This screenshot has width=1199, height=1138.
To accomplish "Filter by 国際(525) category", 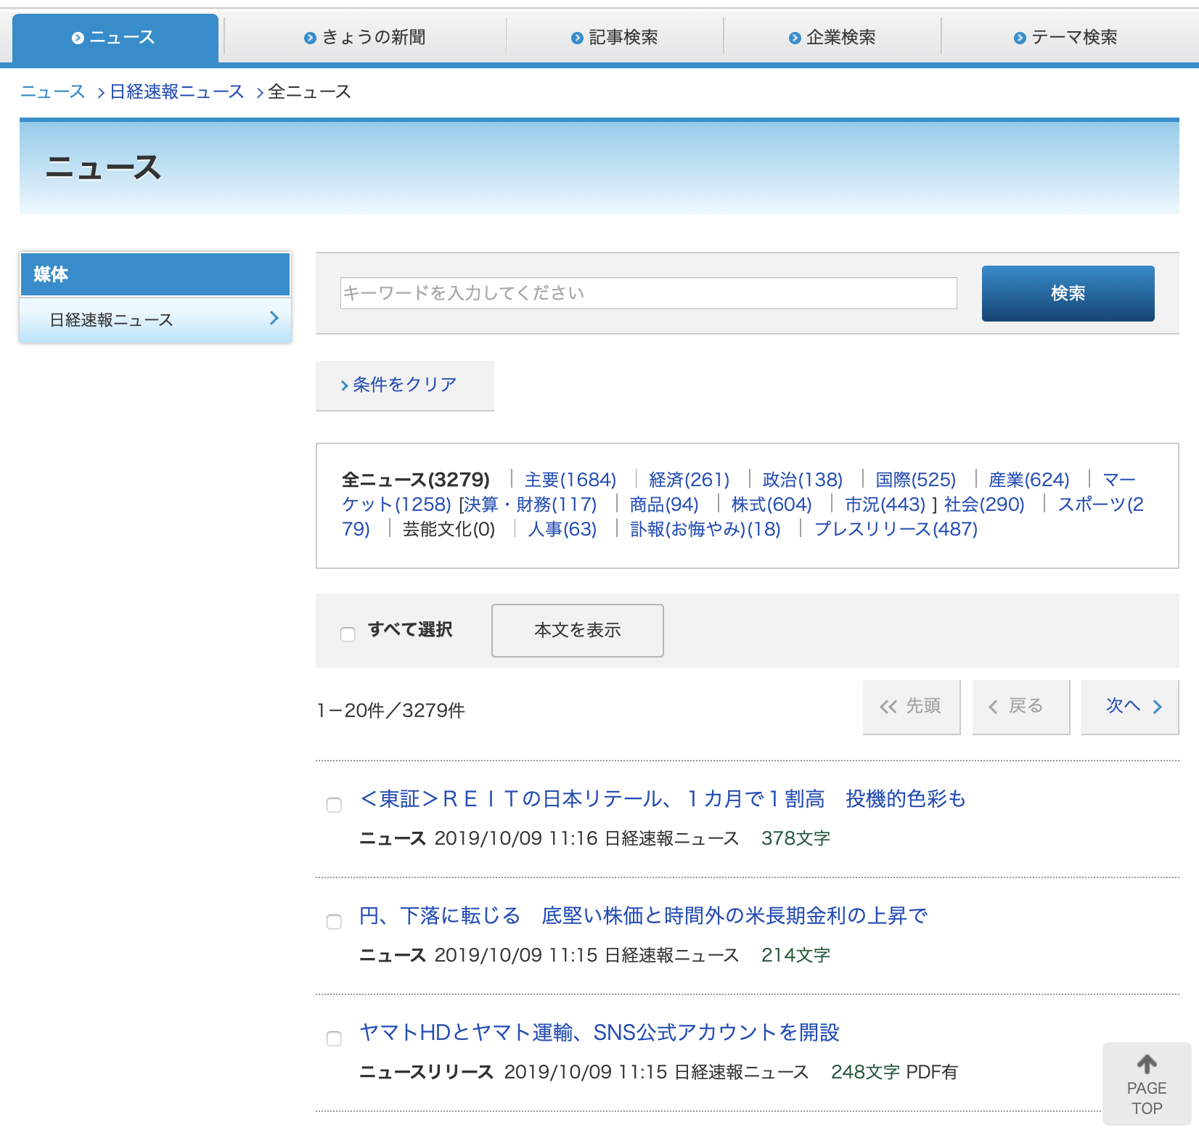I will 915,480.
